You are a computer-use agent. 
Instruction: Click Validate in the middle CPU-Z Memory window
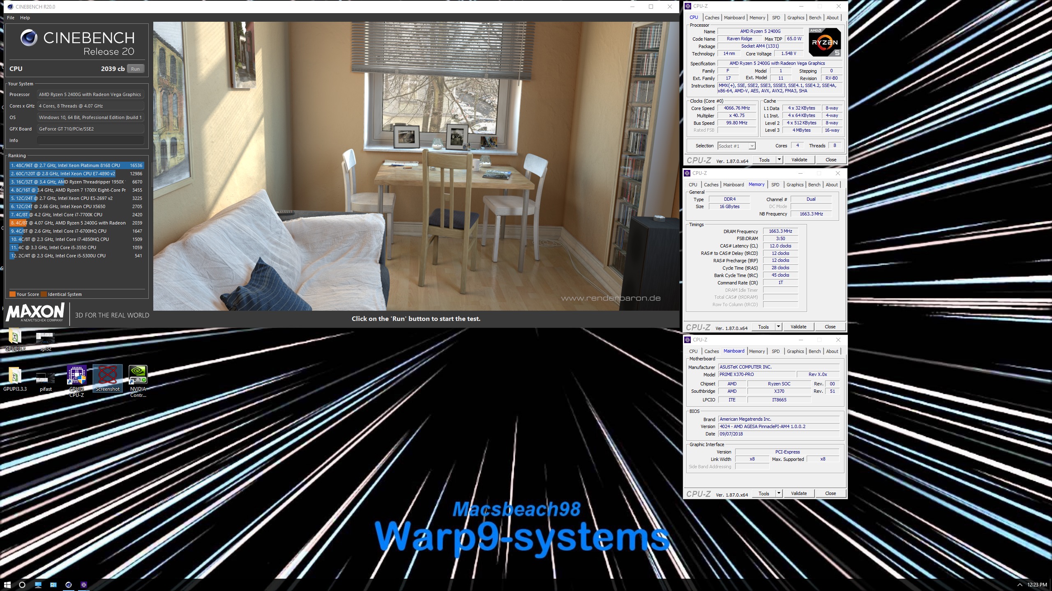tap(798, 327)
